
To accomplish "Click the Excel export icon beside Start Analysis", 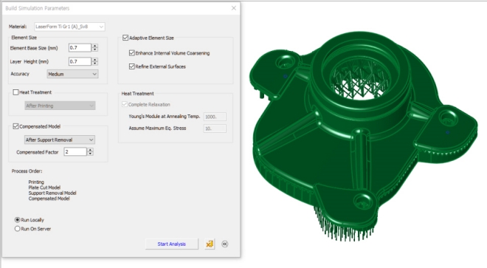I will [210, 244].
